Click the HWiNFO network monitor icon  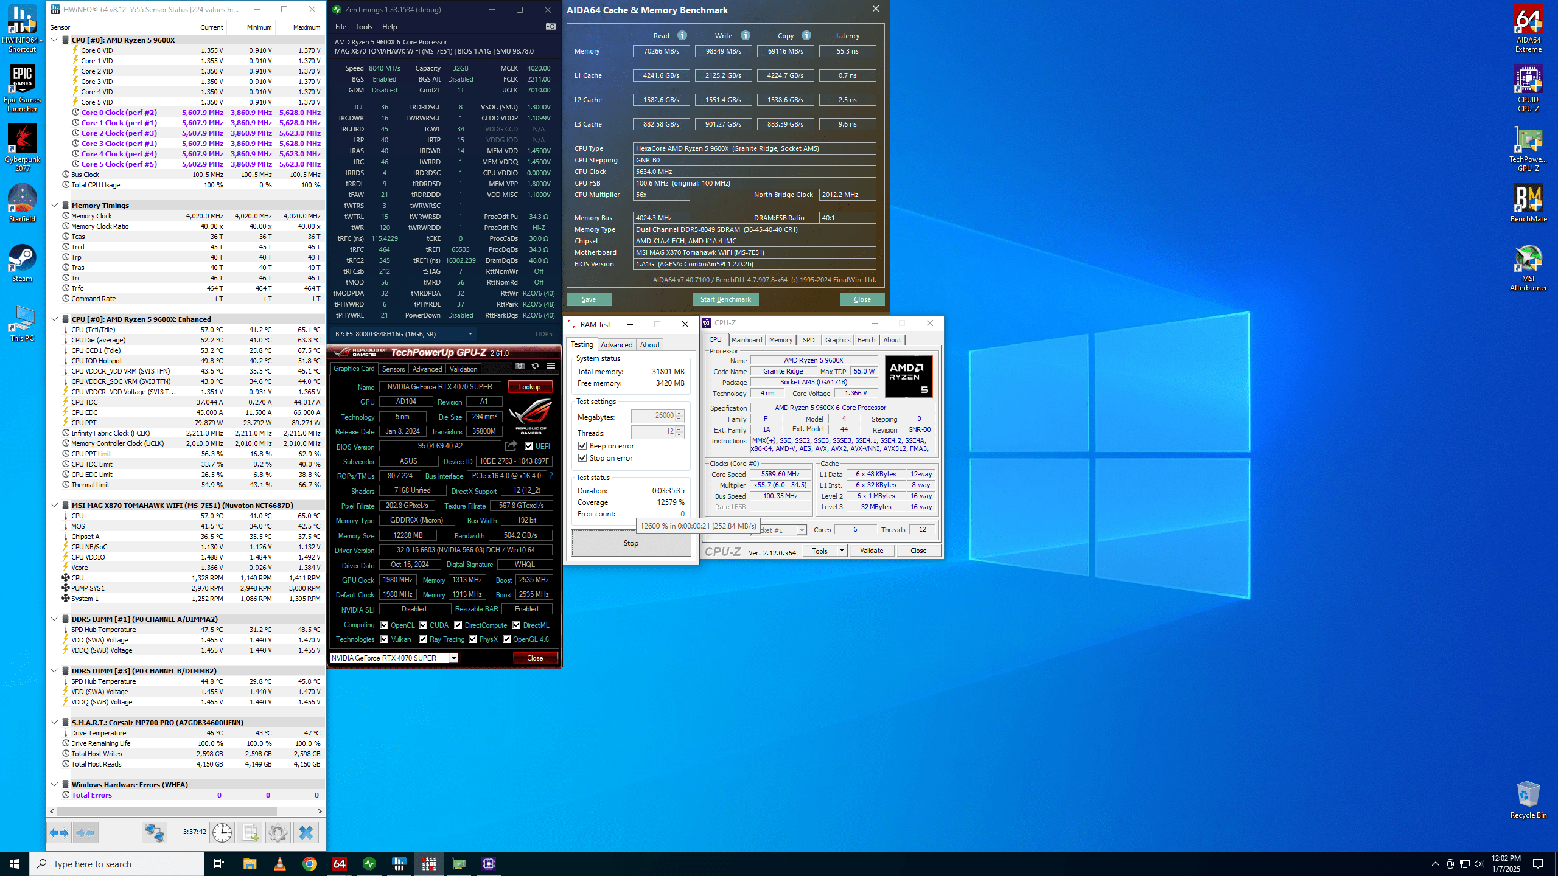click(x=155, y=832)
